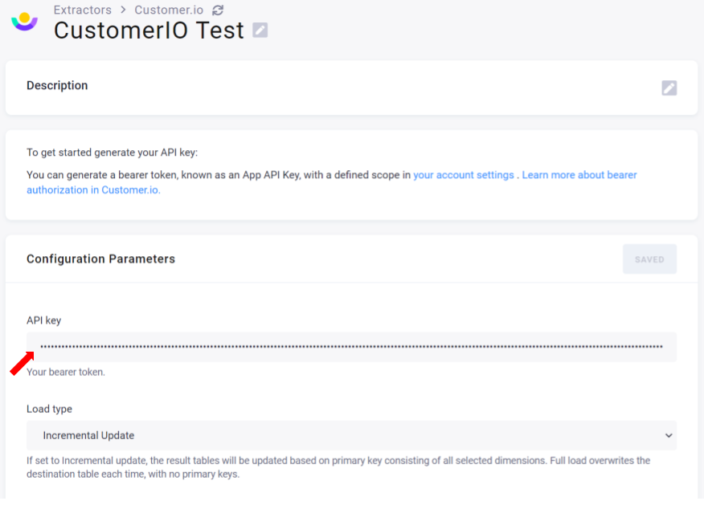Image resolution: width=704 pixels, height=505 pixels.
Task: Follow the 'Learn more about bearer' link
Action: tap(579, 175)
